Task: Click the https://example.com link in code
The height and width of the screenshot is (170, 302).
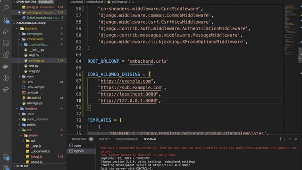Action: 126,81
